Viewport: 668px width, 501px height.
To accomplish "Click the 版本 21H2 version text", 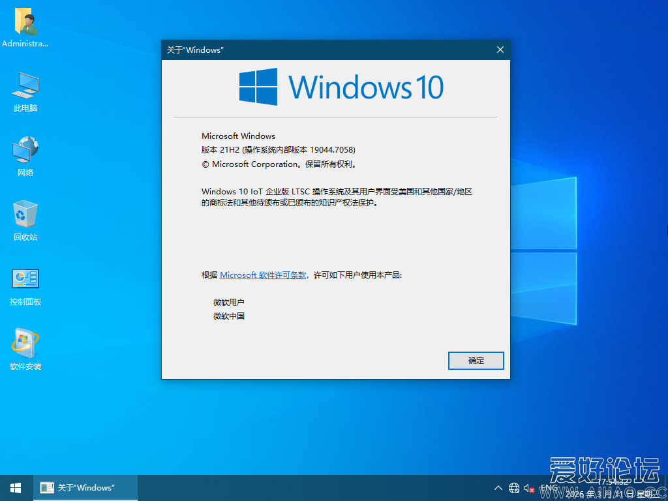I will pos(279,150).
